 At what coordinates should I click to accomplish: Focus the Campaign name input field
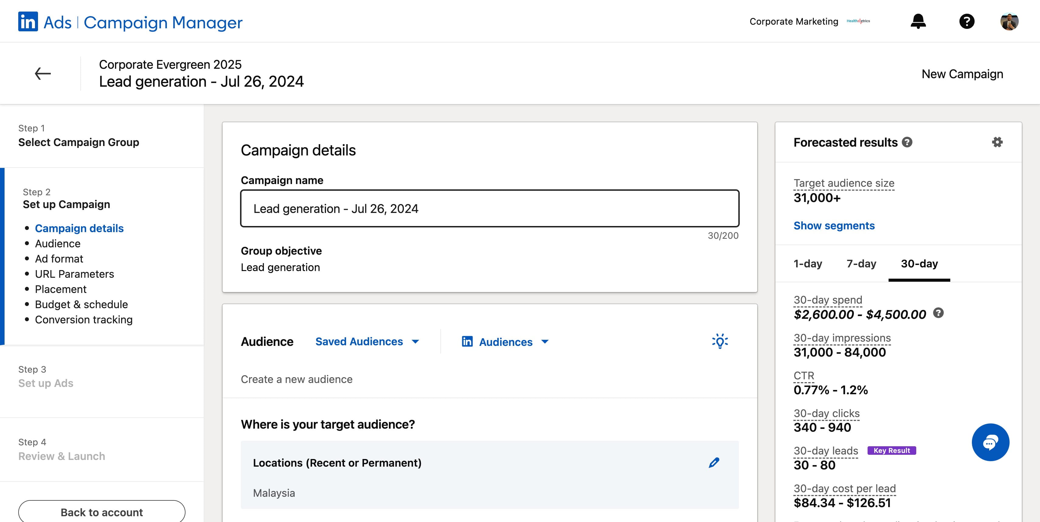coord(490,208)
